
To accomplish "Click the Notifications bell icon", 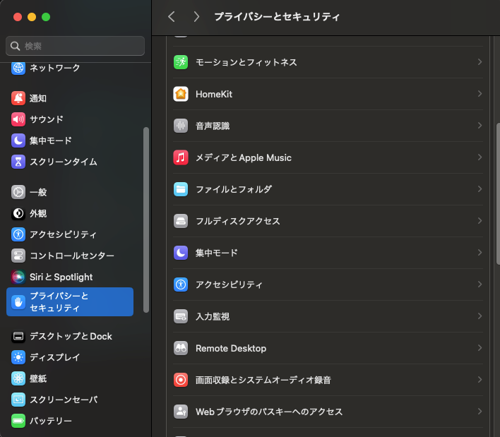I will click(18, 98).
